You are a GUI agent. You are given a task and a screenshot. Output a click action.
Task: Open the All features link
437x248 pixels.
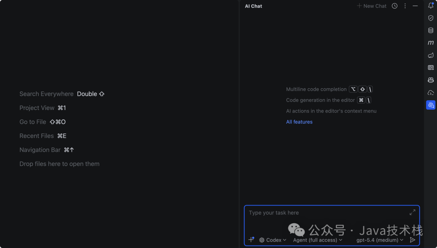pyautogui.click(x=299, y=121)
